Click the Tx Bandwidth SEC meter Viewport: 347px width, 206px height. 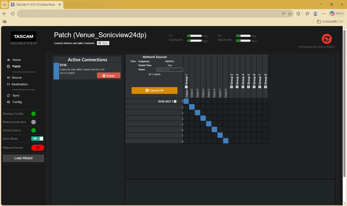click(x=194, y=41)
